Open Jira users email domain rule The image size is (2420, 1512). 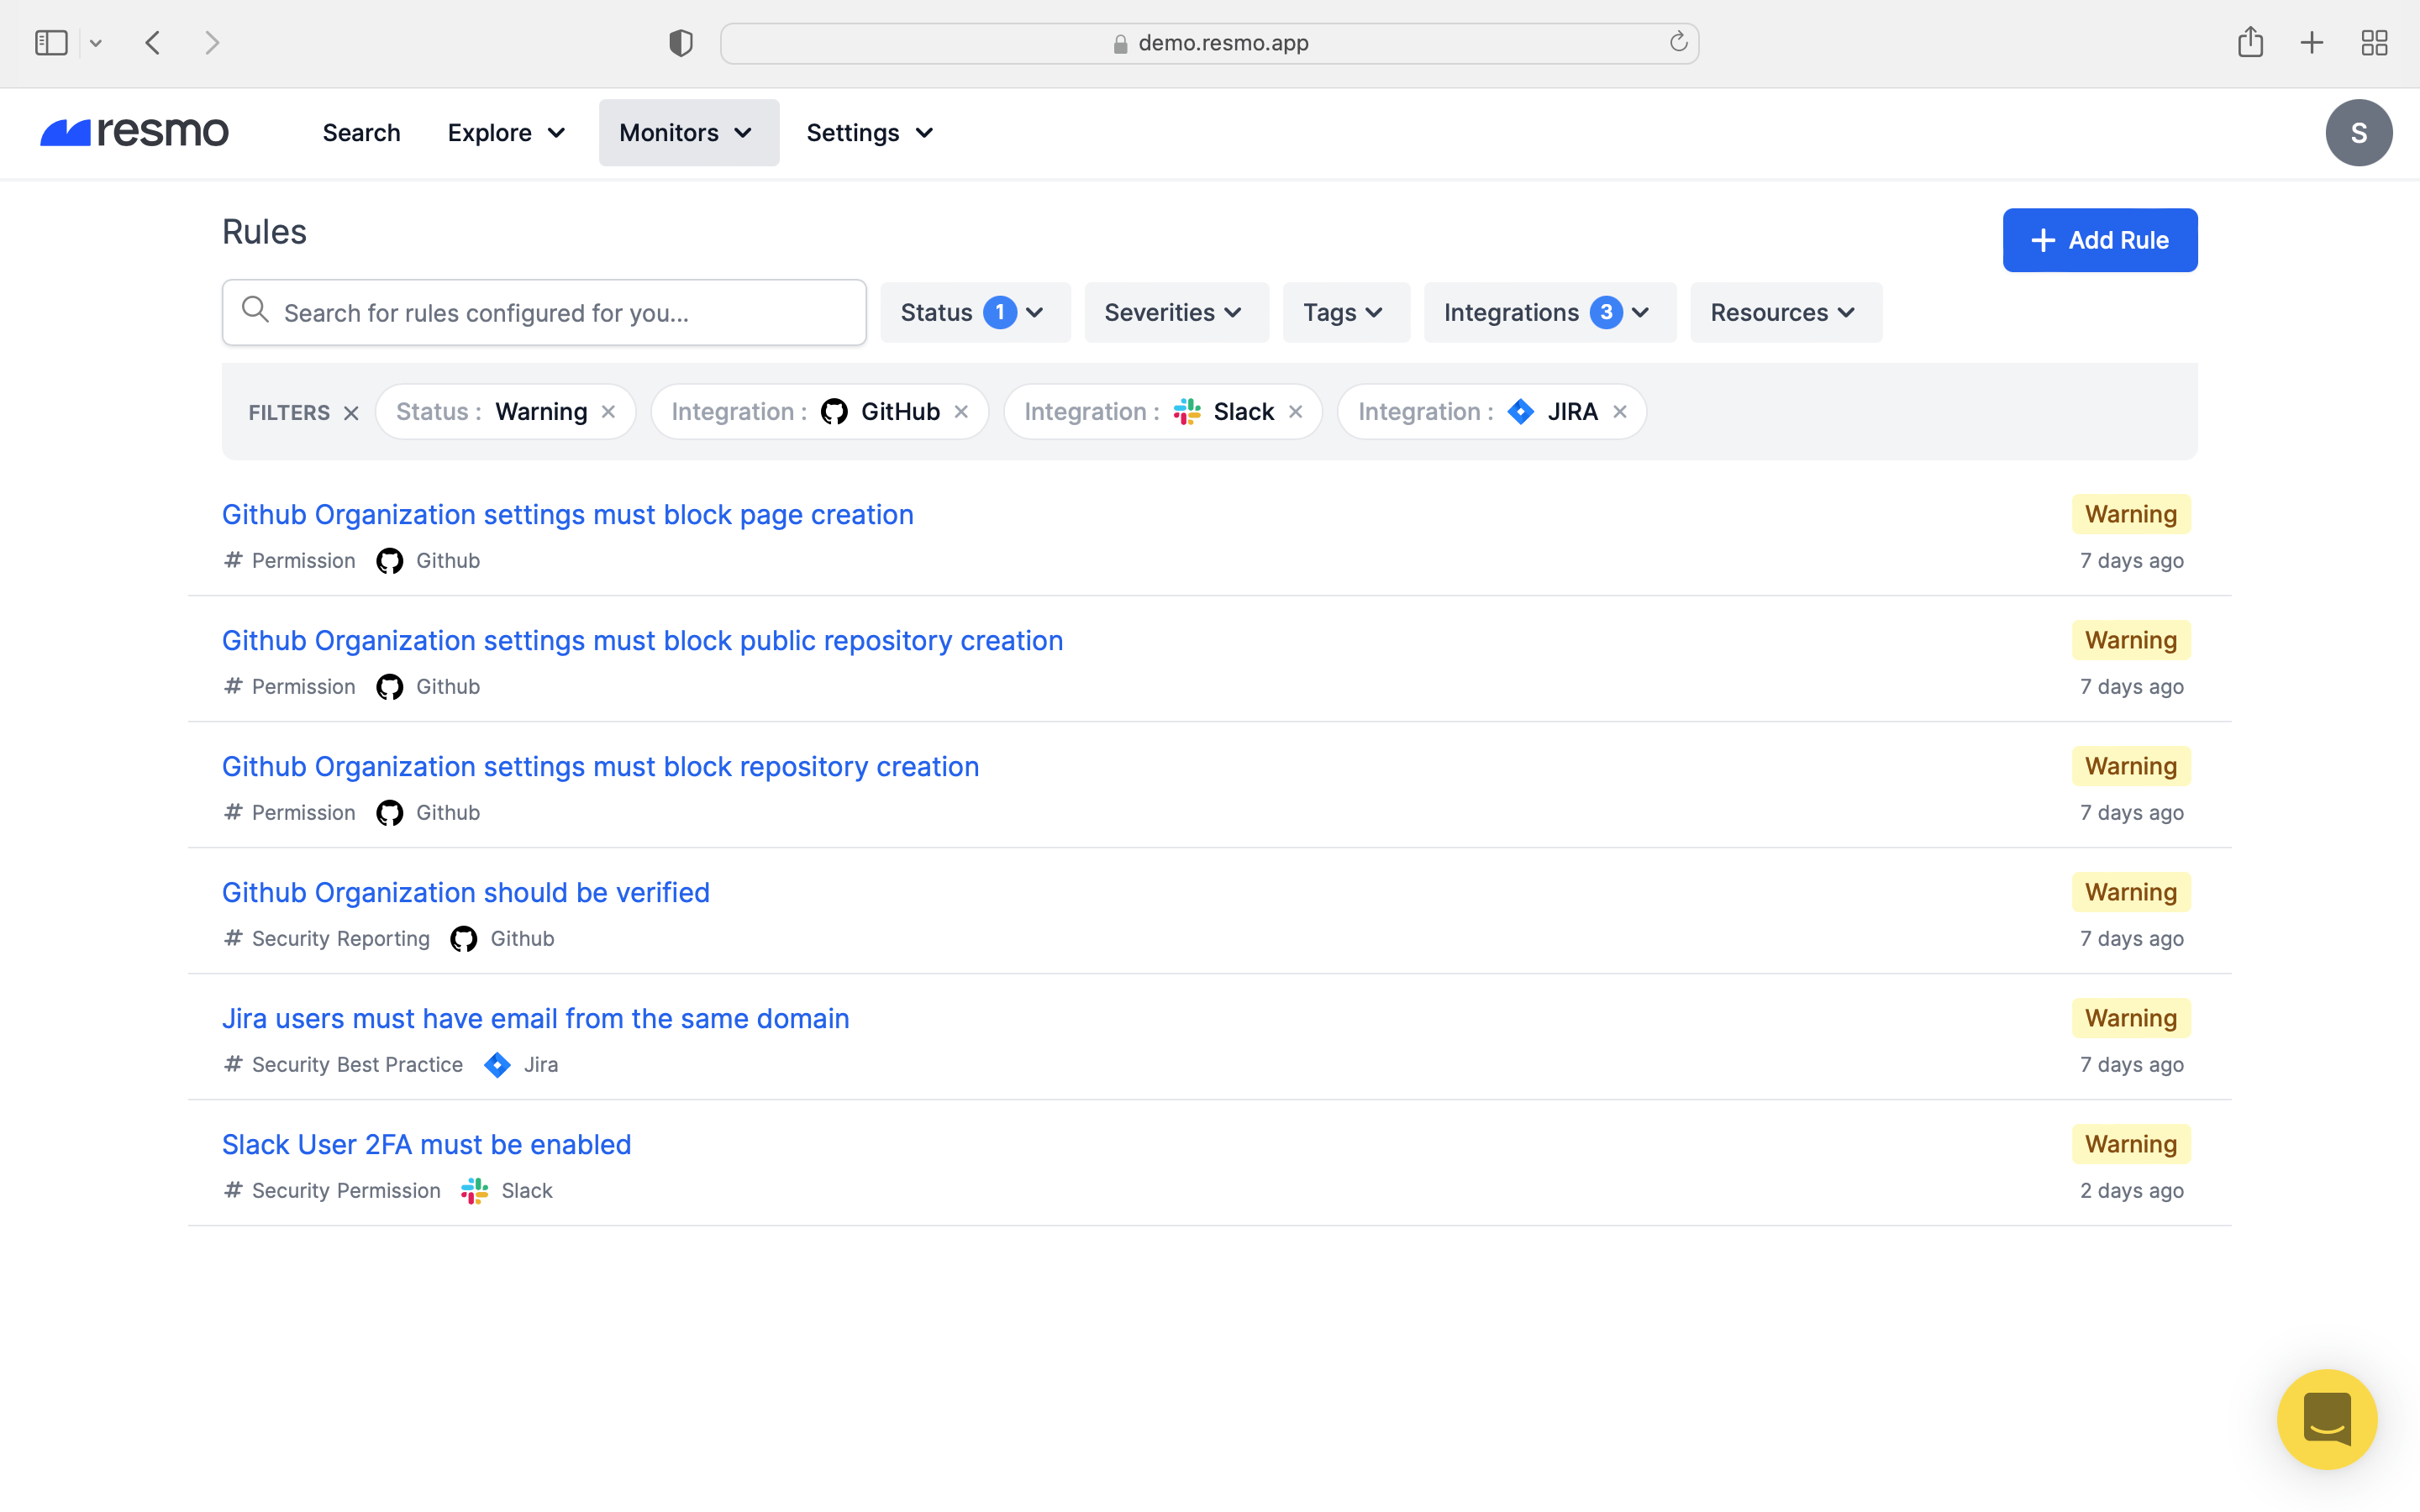535,1018
